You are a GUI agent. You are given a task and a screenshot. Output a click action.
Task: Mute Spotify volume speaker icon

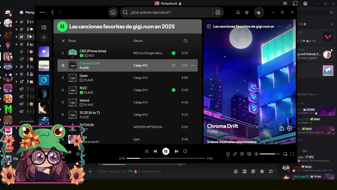[x=256, y=154]
